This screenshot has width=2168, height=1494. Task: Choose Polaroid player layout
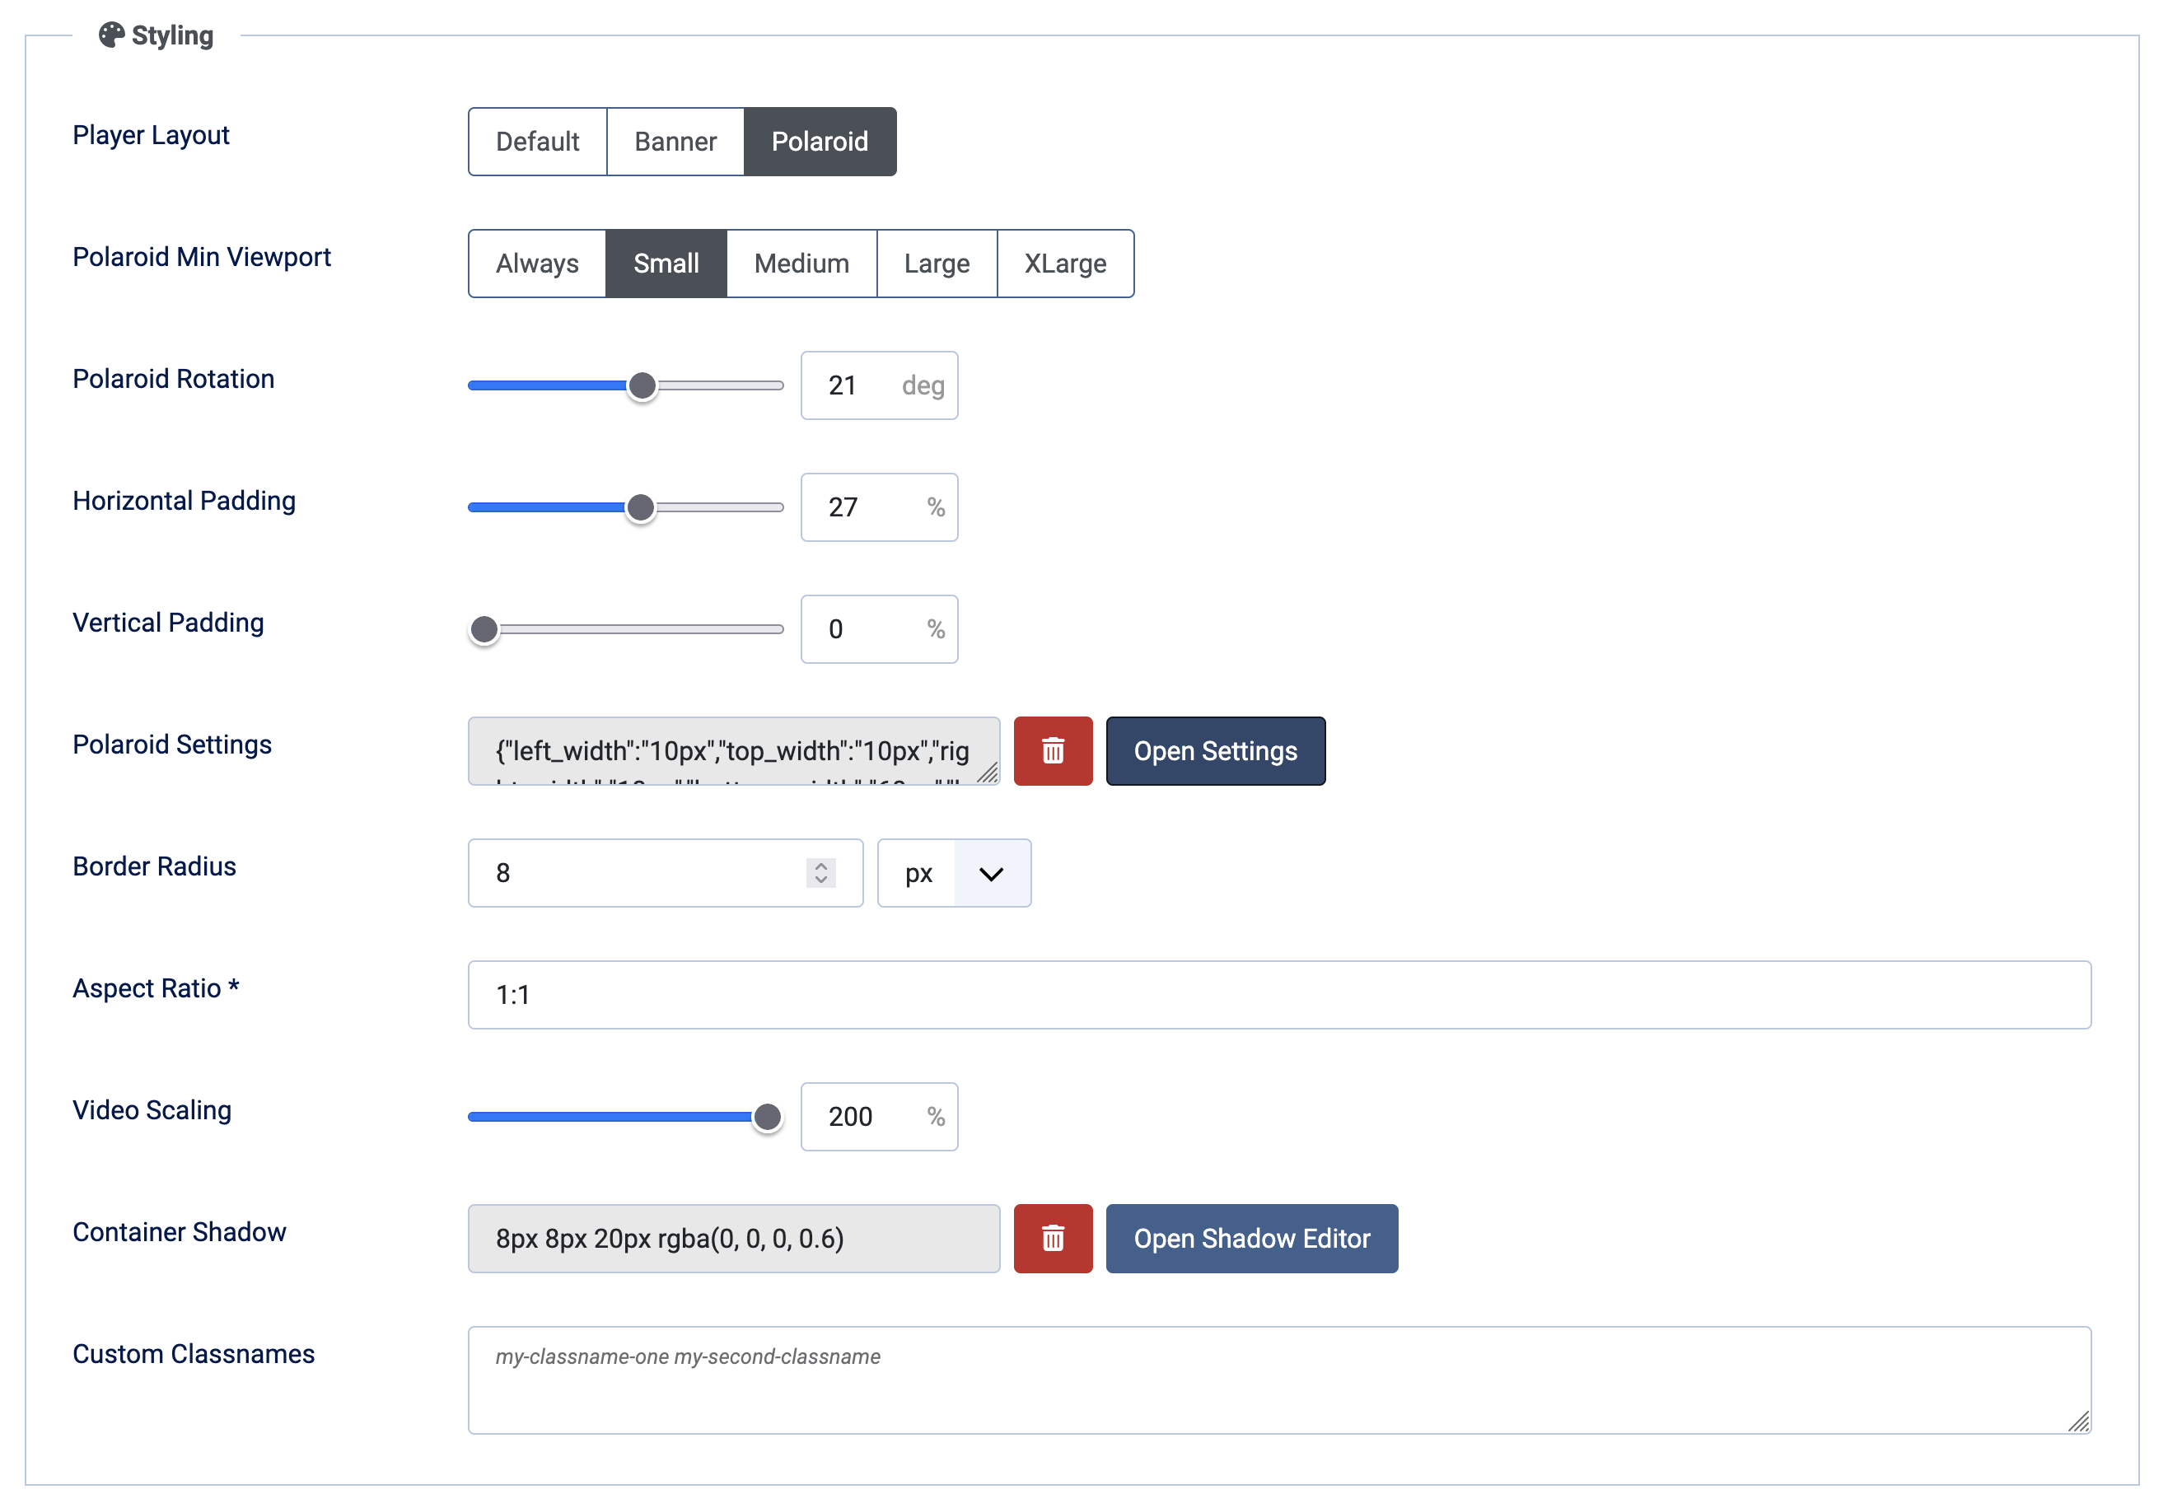tap(819, 142)
